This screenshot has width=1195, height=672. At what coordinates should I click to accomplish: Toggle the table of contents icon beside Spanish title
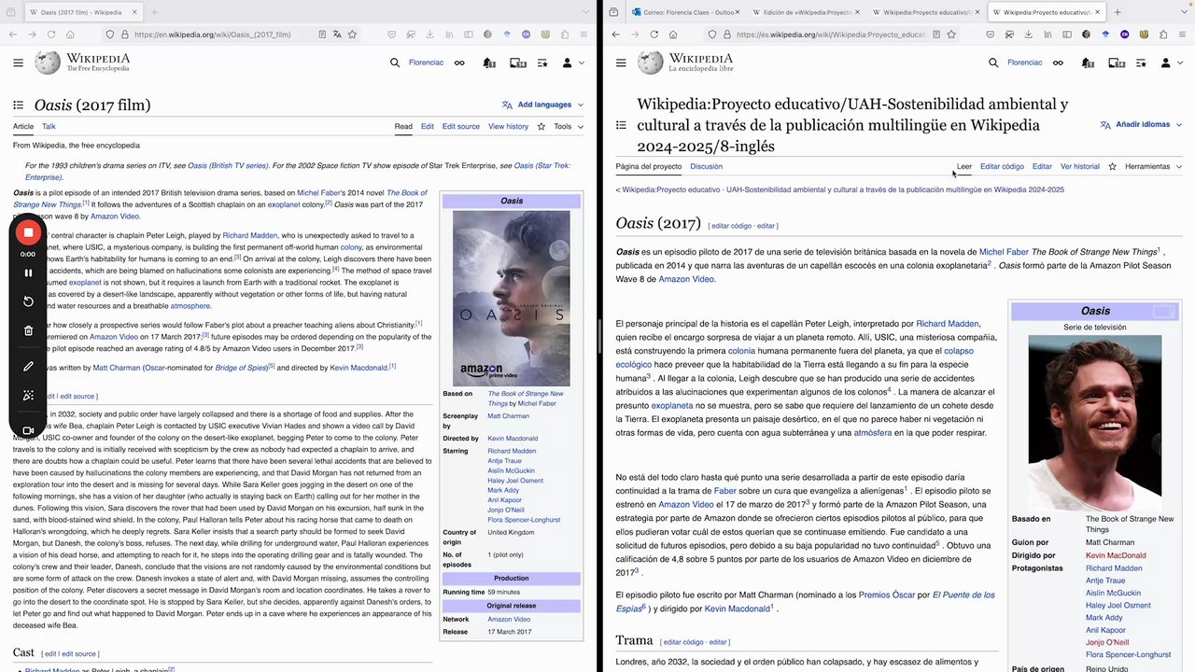point(621,125)
